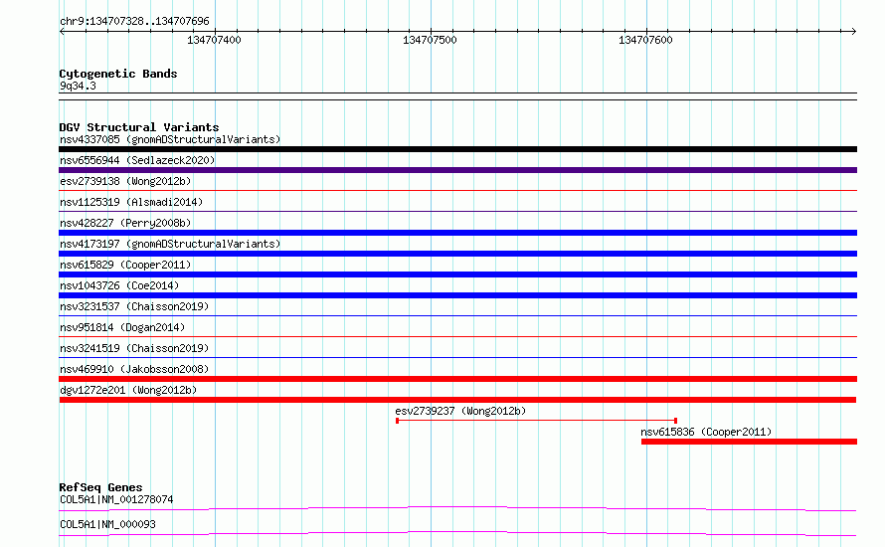885x547 pixels.
Task: Open variant nsv1043726 (Coe2014) label
Action: click(119, 285)
